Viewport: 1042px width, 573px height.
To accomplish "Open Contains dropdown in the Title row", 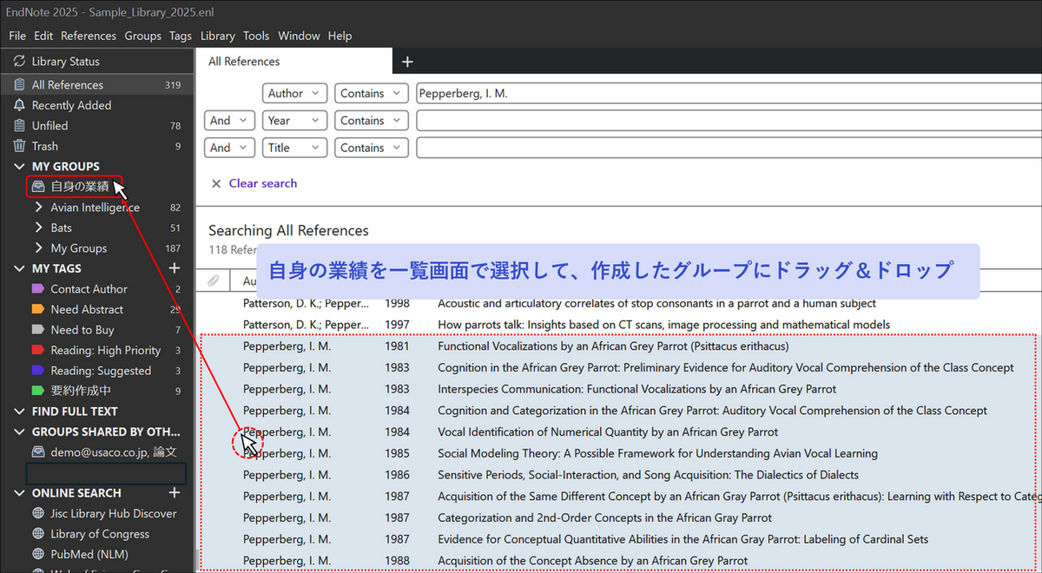I will point(371,148).
